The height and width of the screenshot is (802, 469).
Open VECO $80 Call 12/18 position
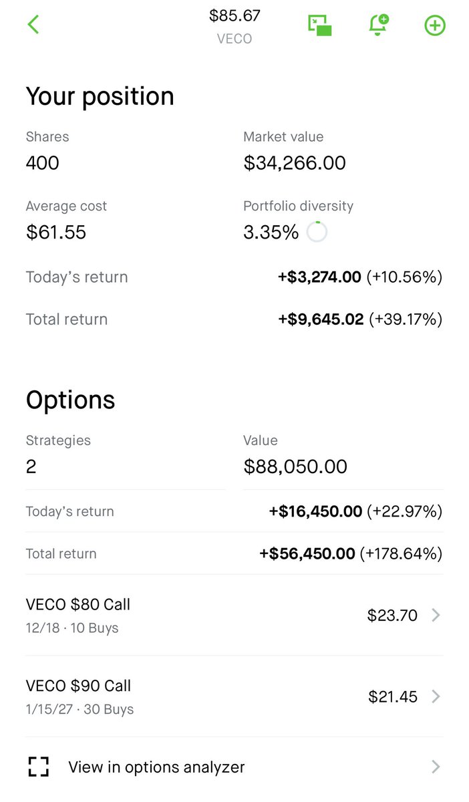[x=234, y=615]
